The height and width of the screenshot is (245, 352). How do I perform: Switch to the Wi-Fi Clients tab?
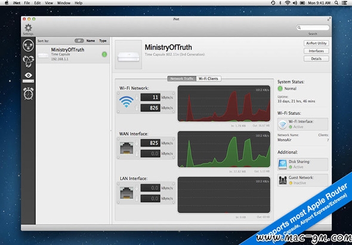pyautogui.click(x=208, y=79)
